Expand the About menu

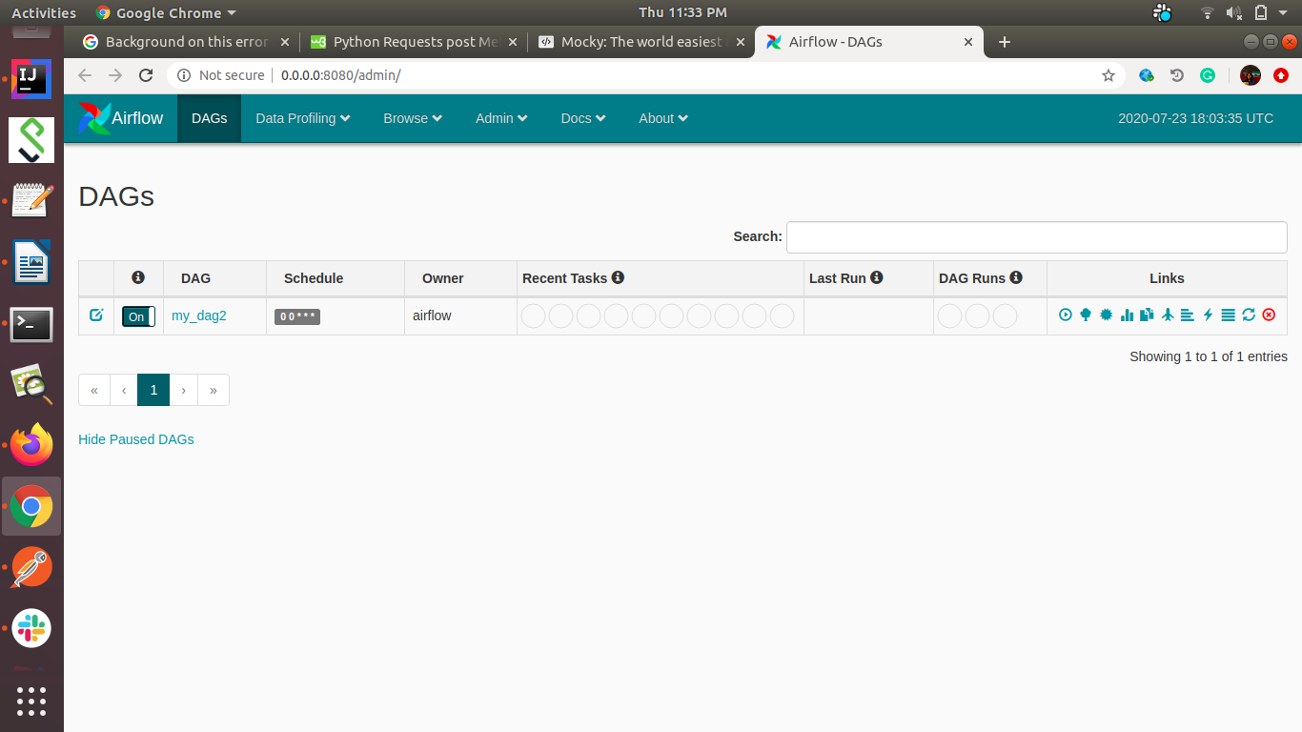[x=663, y=118]
